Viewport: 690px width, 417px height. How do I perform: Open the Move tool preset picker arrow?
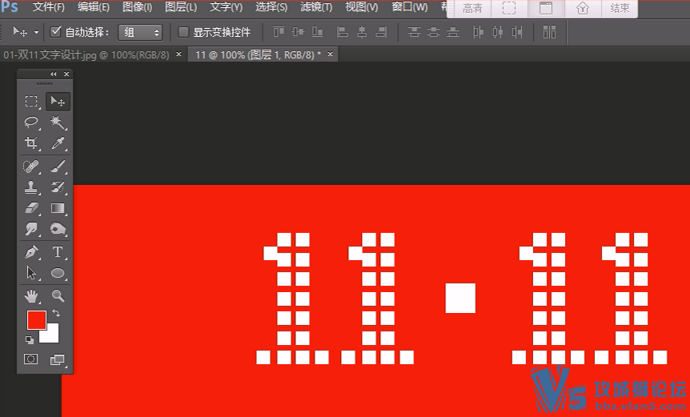tap(37, 32)
